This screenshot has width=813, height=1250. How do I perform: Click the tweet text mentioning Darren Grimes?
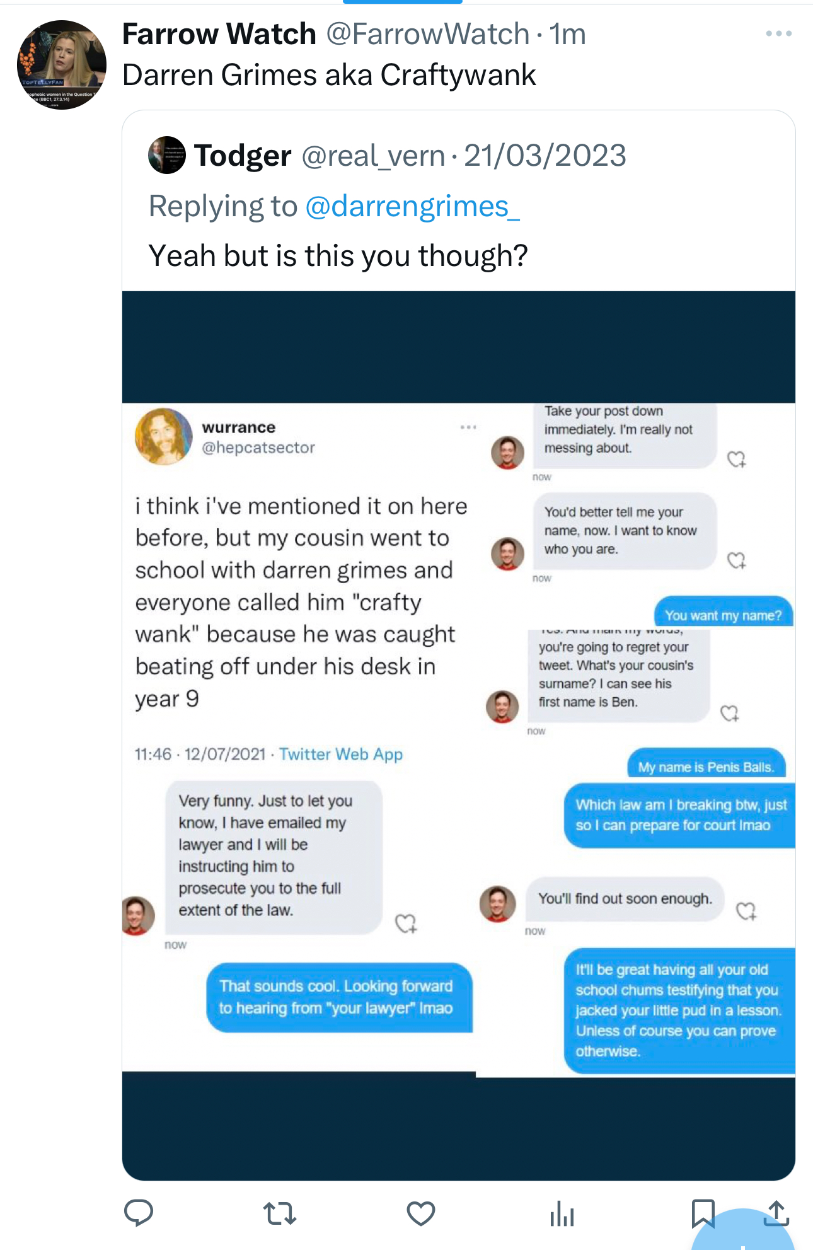tap(328, 75)
